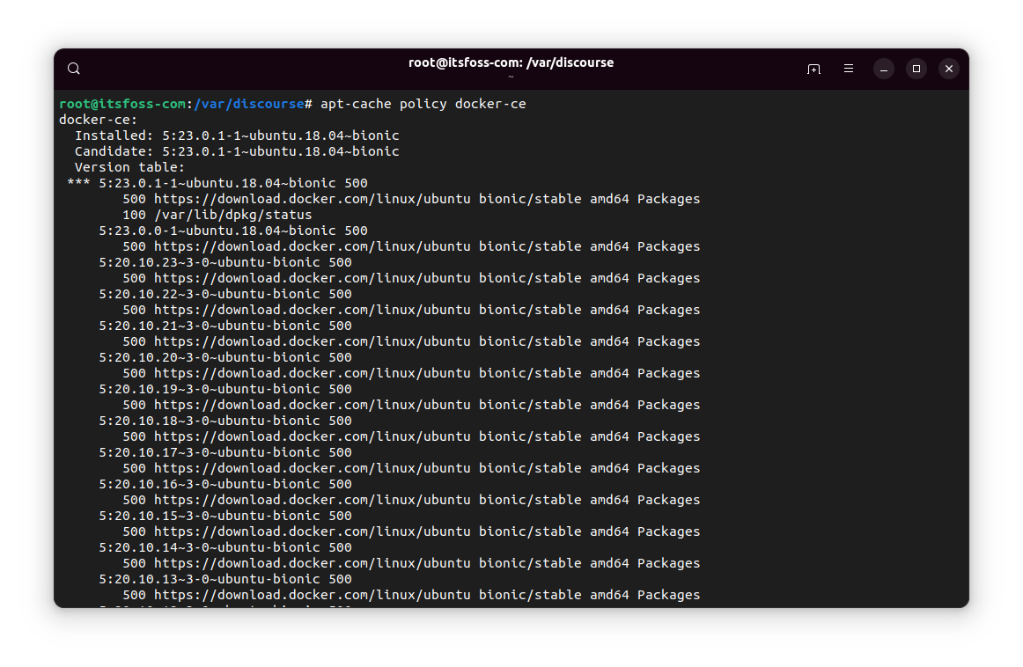The height and width of the screenshot is (667, 1023).
Task: Click the blue /var/discourse prompt path
Action: (x=247, y=103)
